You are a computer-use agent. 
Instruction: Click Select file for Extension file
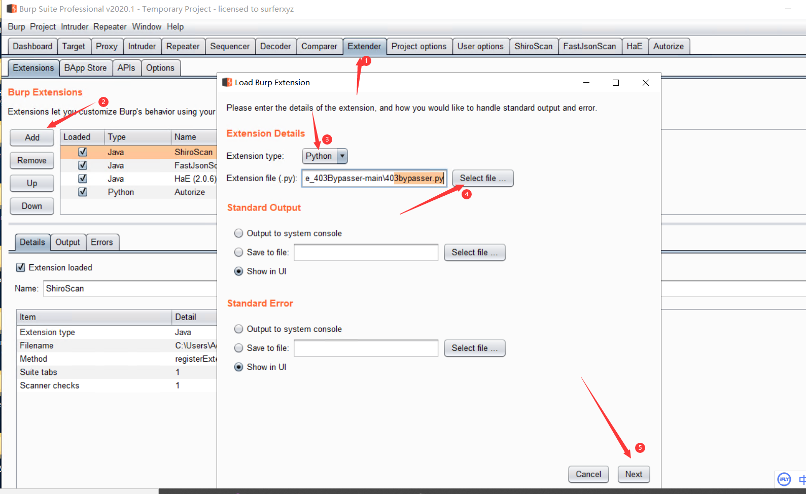(483, 178)
